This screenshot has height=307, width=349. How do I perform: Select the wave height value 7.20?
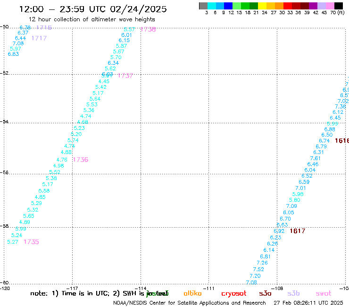(255, 276)
